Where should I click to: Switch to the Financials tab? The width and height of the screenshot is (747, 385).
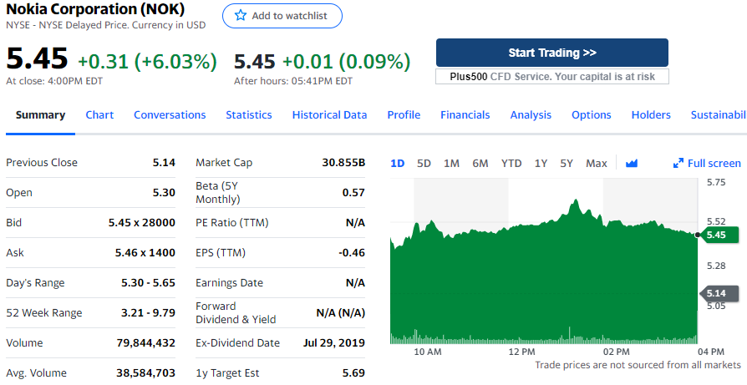pos(465,114)
